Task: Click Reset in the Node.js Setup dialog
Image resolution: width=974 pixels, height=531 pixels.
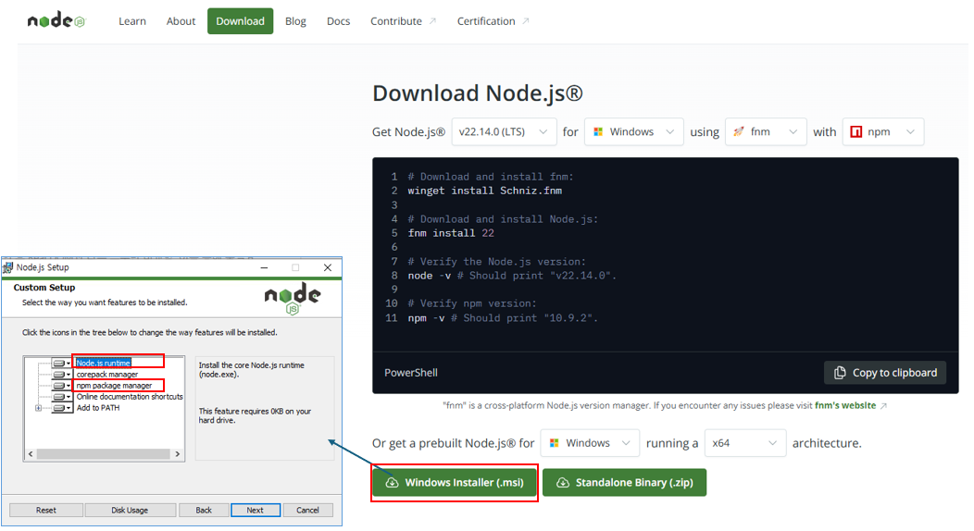Action: pyautogui.click(x=46, y=510)
